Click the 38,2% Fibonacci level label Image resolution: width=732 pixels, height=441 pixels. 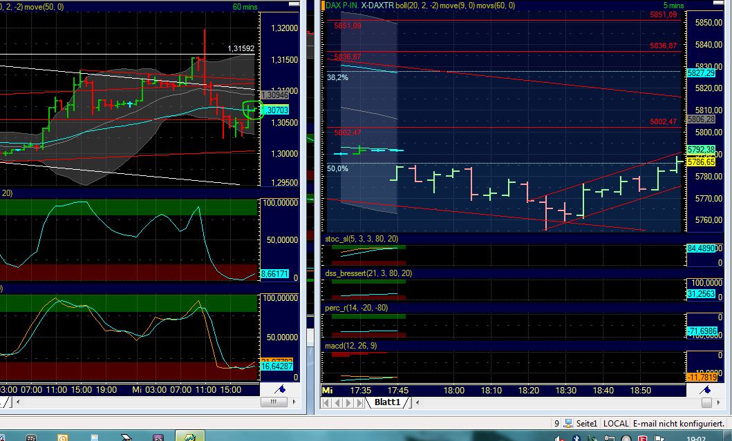(337, 77)
